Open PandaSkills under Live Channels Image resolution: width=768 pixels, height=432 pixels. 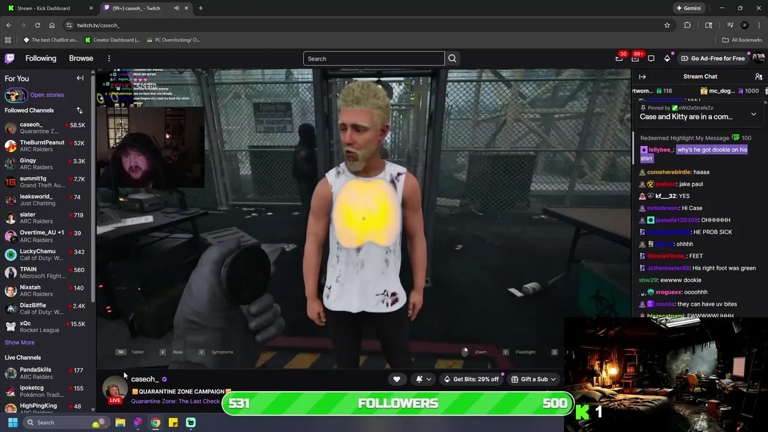pyautogui.click(x=44, y=373)
